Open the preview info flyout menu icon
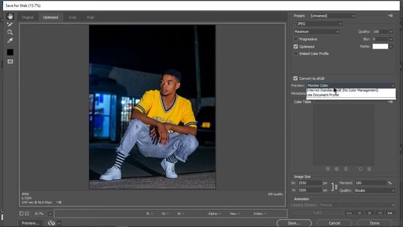This screenshot has width=403, height=227. (x=59, y=202)
